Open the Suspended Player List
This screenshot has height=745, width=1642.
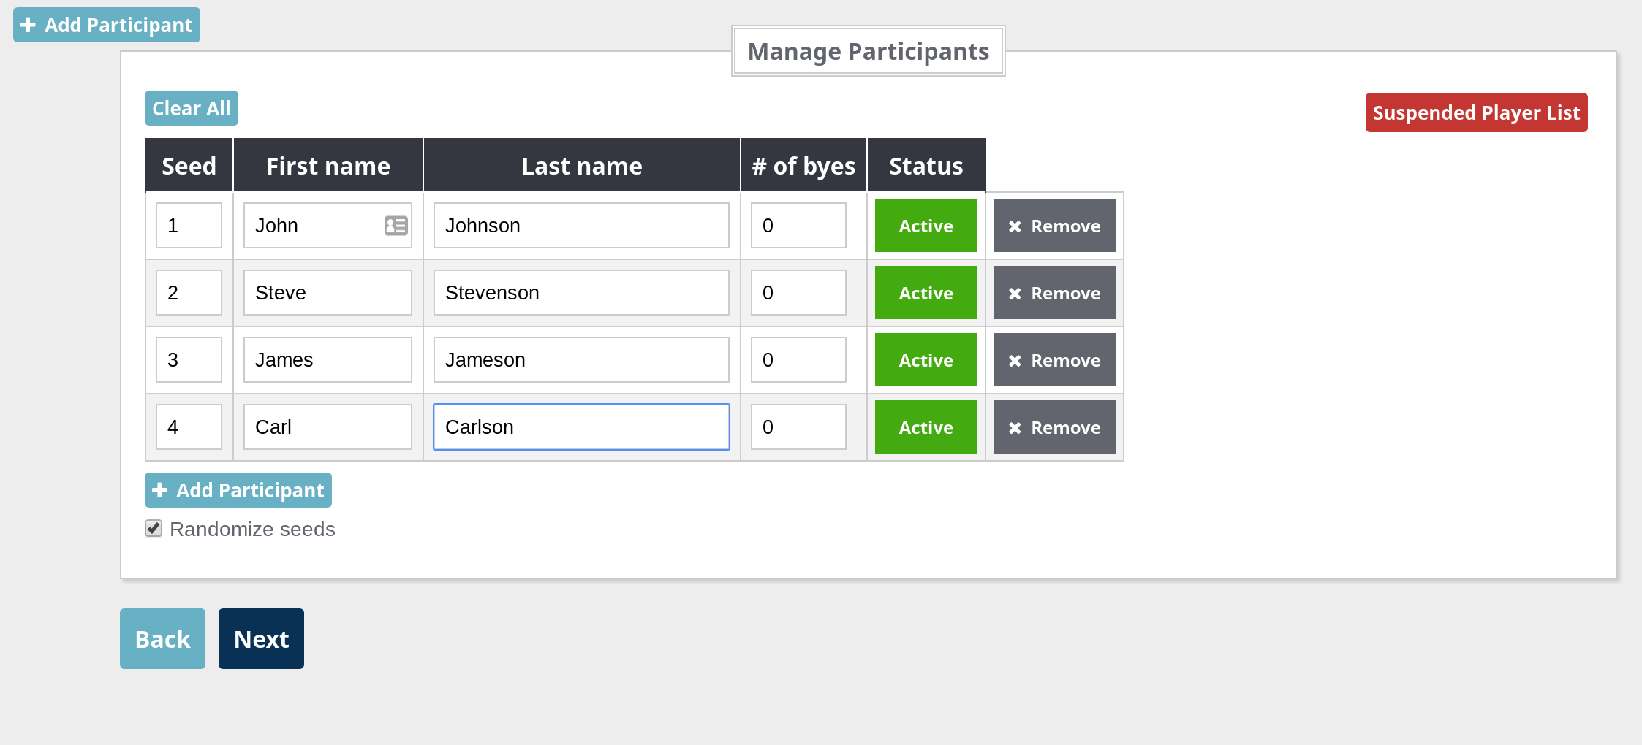(1476, 112)
